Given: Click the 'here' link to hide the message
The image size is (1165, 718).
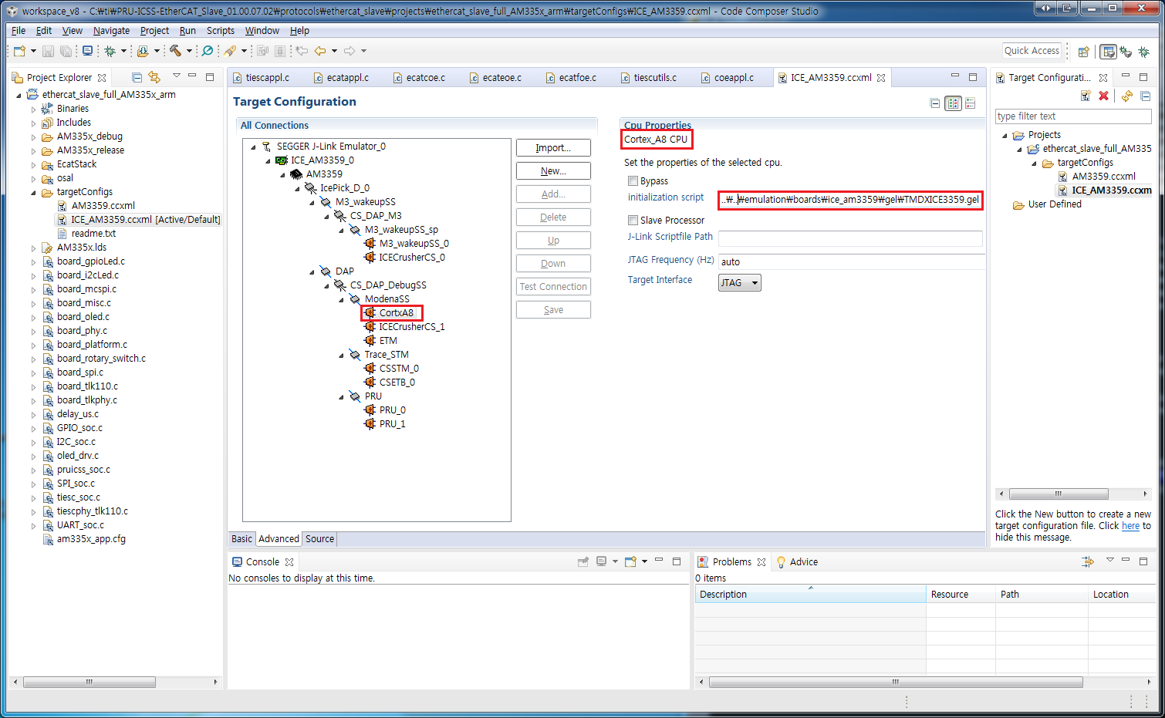Looking at the screenshot, I should click(1131, 525).
